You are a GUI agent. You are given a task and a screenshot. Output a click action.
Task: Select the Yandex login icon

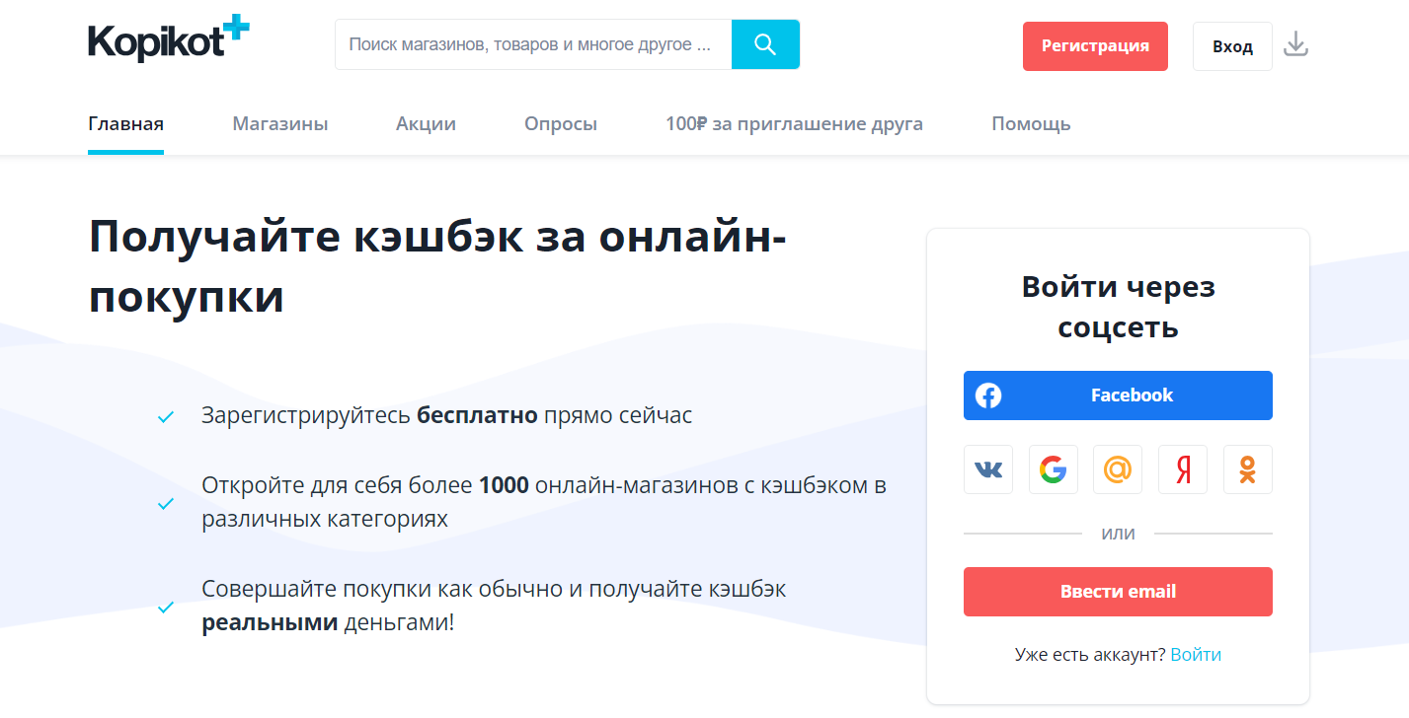click(x=1183, y=469)
